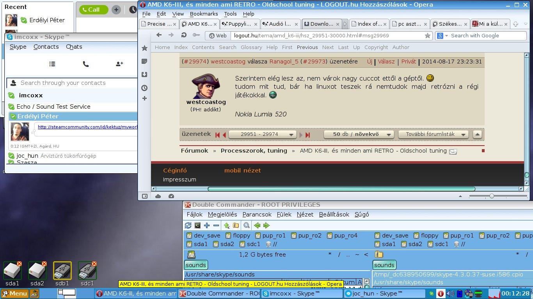Image resolution: width=533 pixels, height=299 pixels.
Task: Jump to first messages page arrow
Action: [218, 135]
